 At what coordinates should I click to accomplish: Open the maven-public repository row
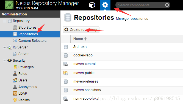click(122, 74)
